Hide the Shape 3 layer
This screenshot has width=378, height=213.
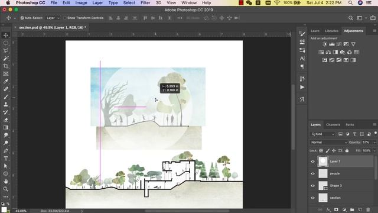(312, 186)
